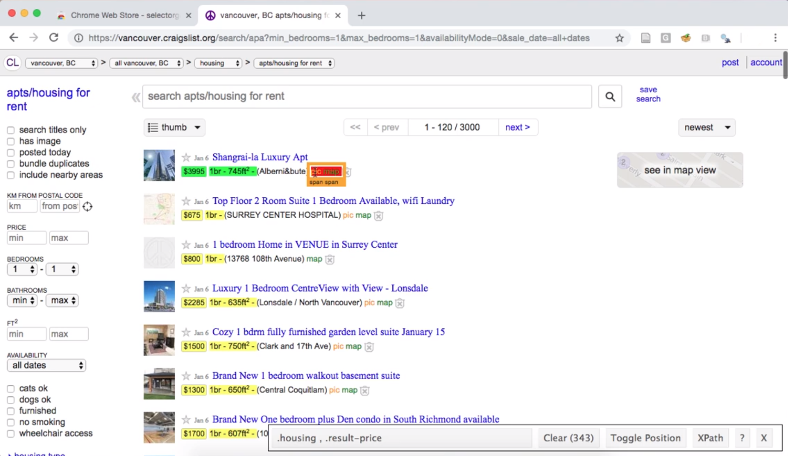788x456 pixels.
Task: Click the postal code locate crosshair icon
Action: (87, 207)
